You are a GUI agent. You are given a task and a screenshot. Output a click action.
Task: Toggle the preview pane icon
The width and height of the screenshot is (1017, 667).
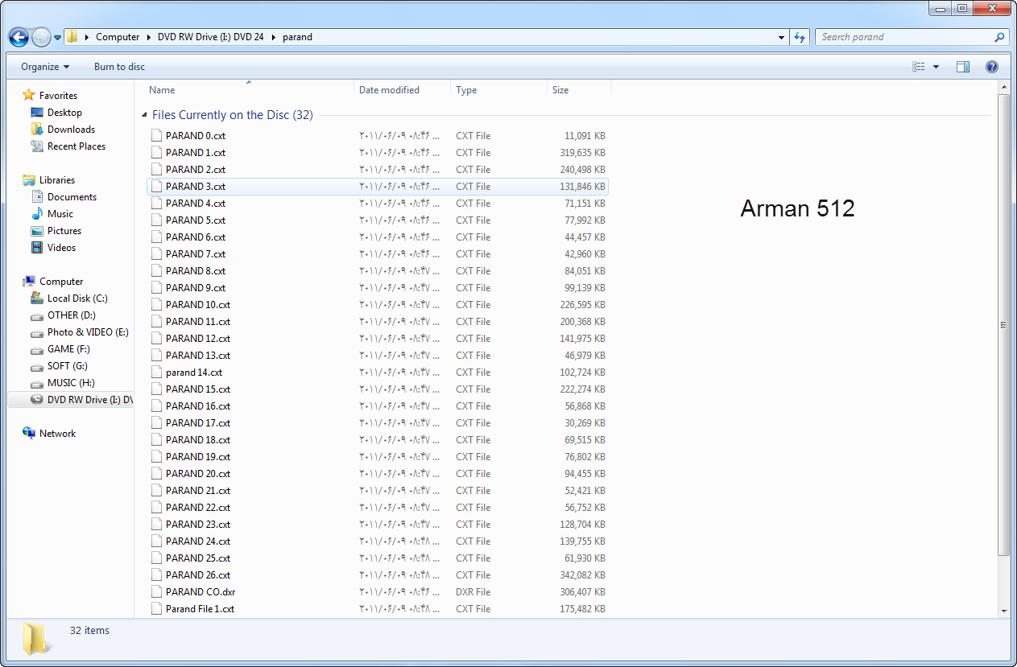pos(963,67)
